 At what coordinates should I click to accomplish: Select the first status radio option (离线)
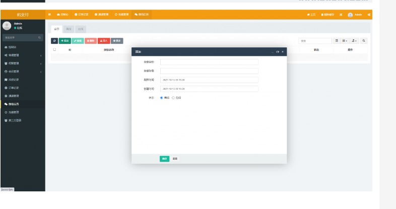161,98
